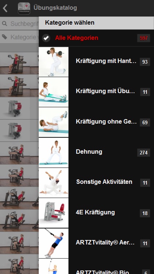
Task: Choose Kräftigung mit Hanteln category
Action: tap(96, 62)
